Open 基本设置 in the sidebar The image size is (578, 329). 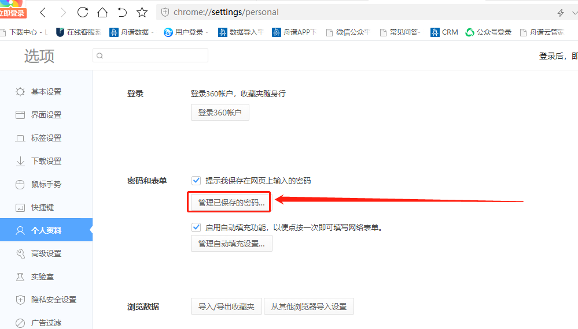tap(46, 92)
